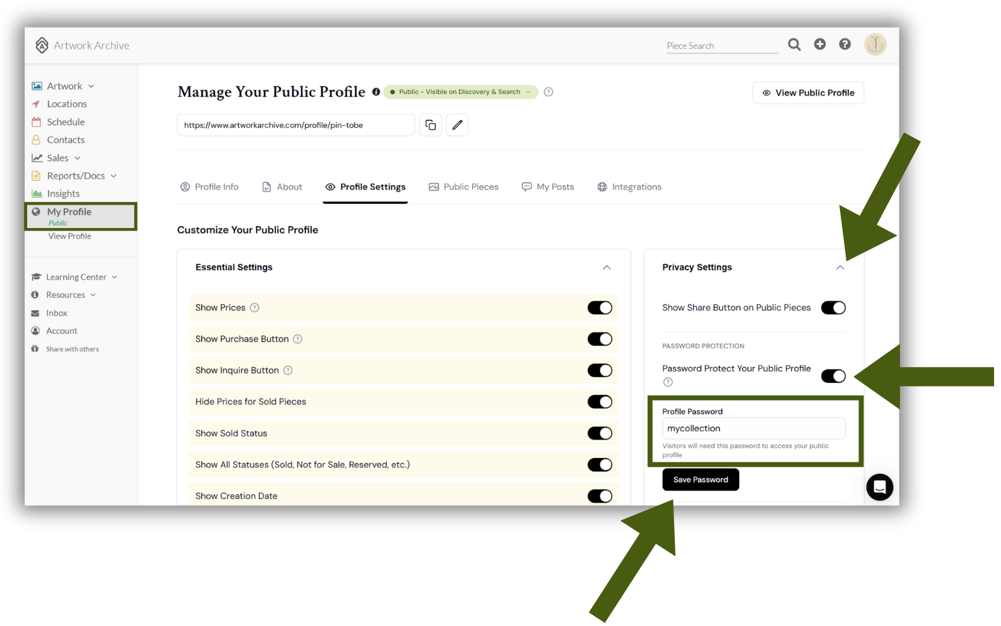Toggle off Show Purchase Button

[600, 339]
